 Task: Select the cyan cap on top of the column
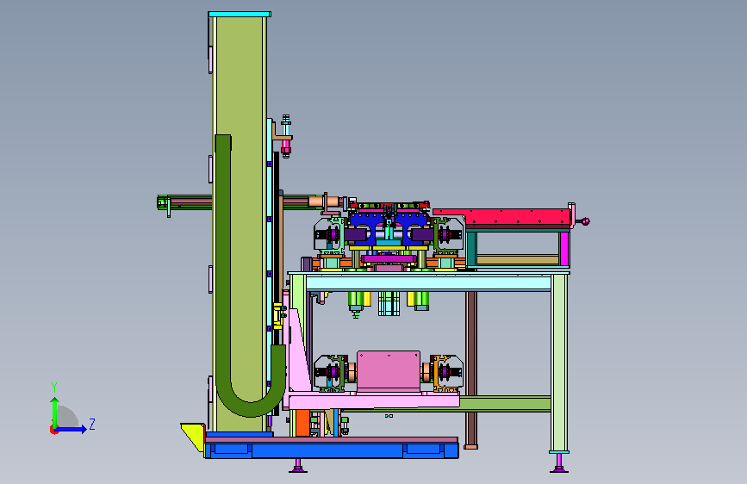pyautogui.click(x=240, y=15)
